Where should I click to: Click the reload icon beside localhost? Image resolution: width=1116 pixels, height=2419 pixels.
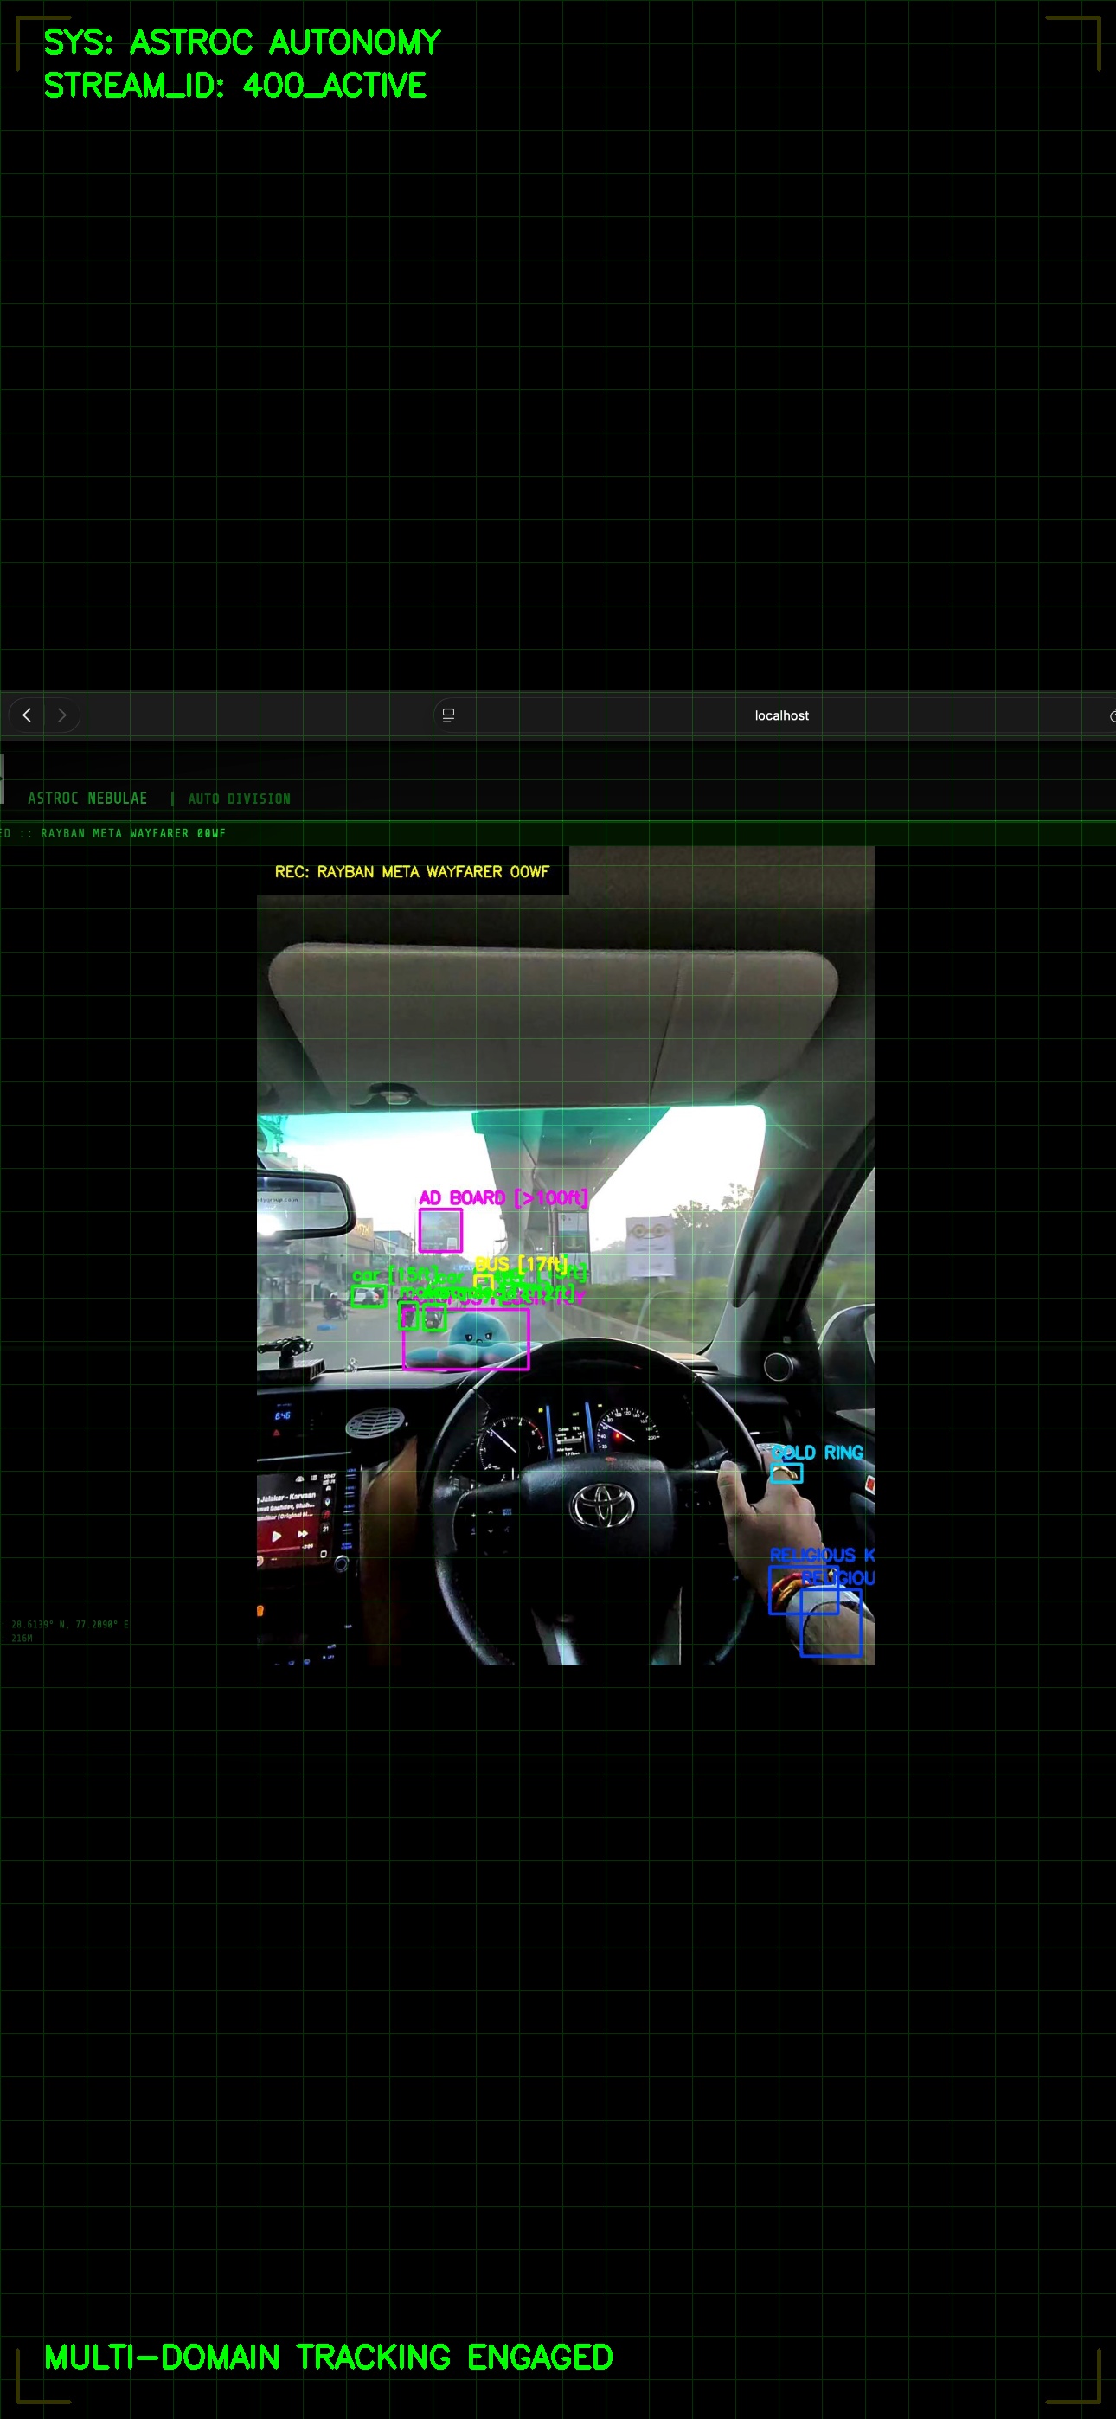[x=1113, y=715]
